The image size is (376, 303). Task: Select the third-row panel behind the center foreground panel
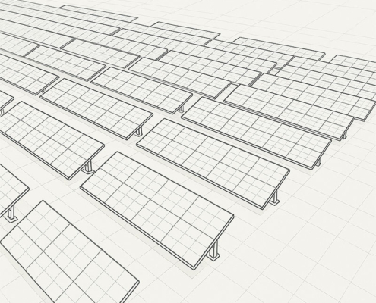pyautogui.click(x=96, y=108)
